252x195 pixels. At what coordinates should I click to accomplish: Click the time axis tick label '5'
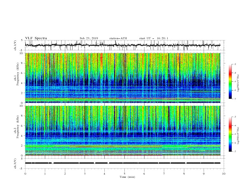[x=124, y=174]
